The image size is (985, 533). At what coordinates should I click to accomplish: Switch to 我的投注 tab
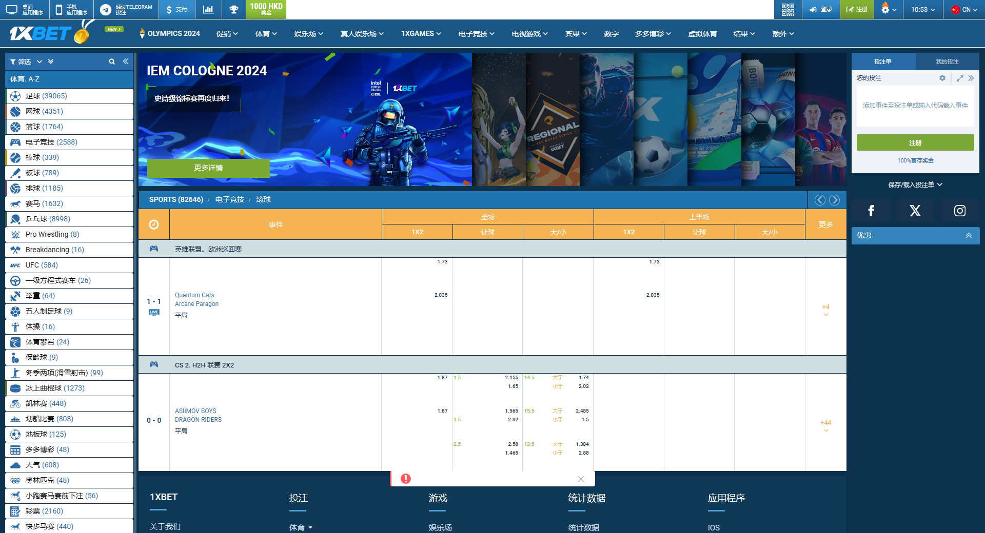pos(947,61)
